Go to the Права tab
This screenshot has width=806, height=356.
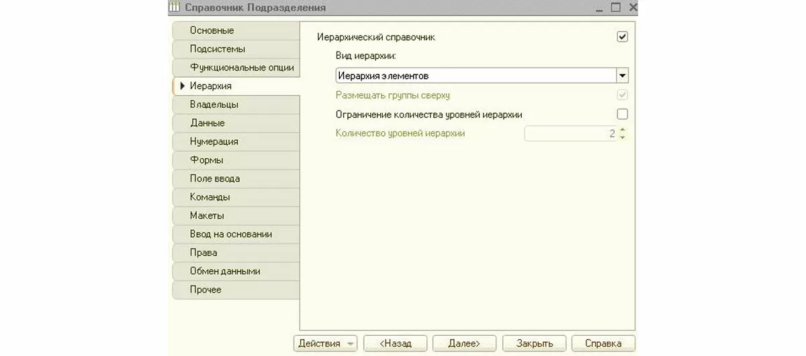click(x=236, y=253)
